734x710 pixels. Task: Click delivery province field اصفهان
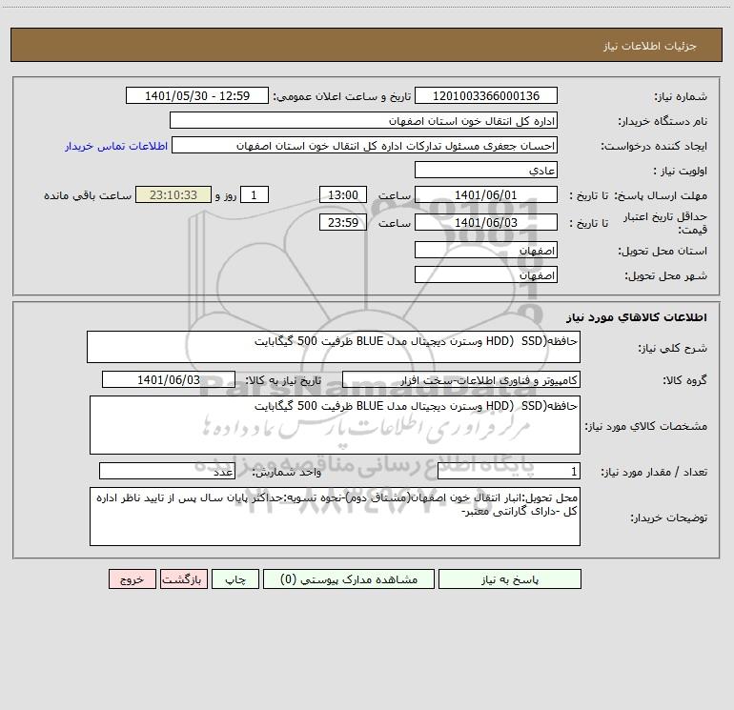point(486,250)
